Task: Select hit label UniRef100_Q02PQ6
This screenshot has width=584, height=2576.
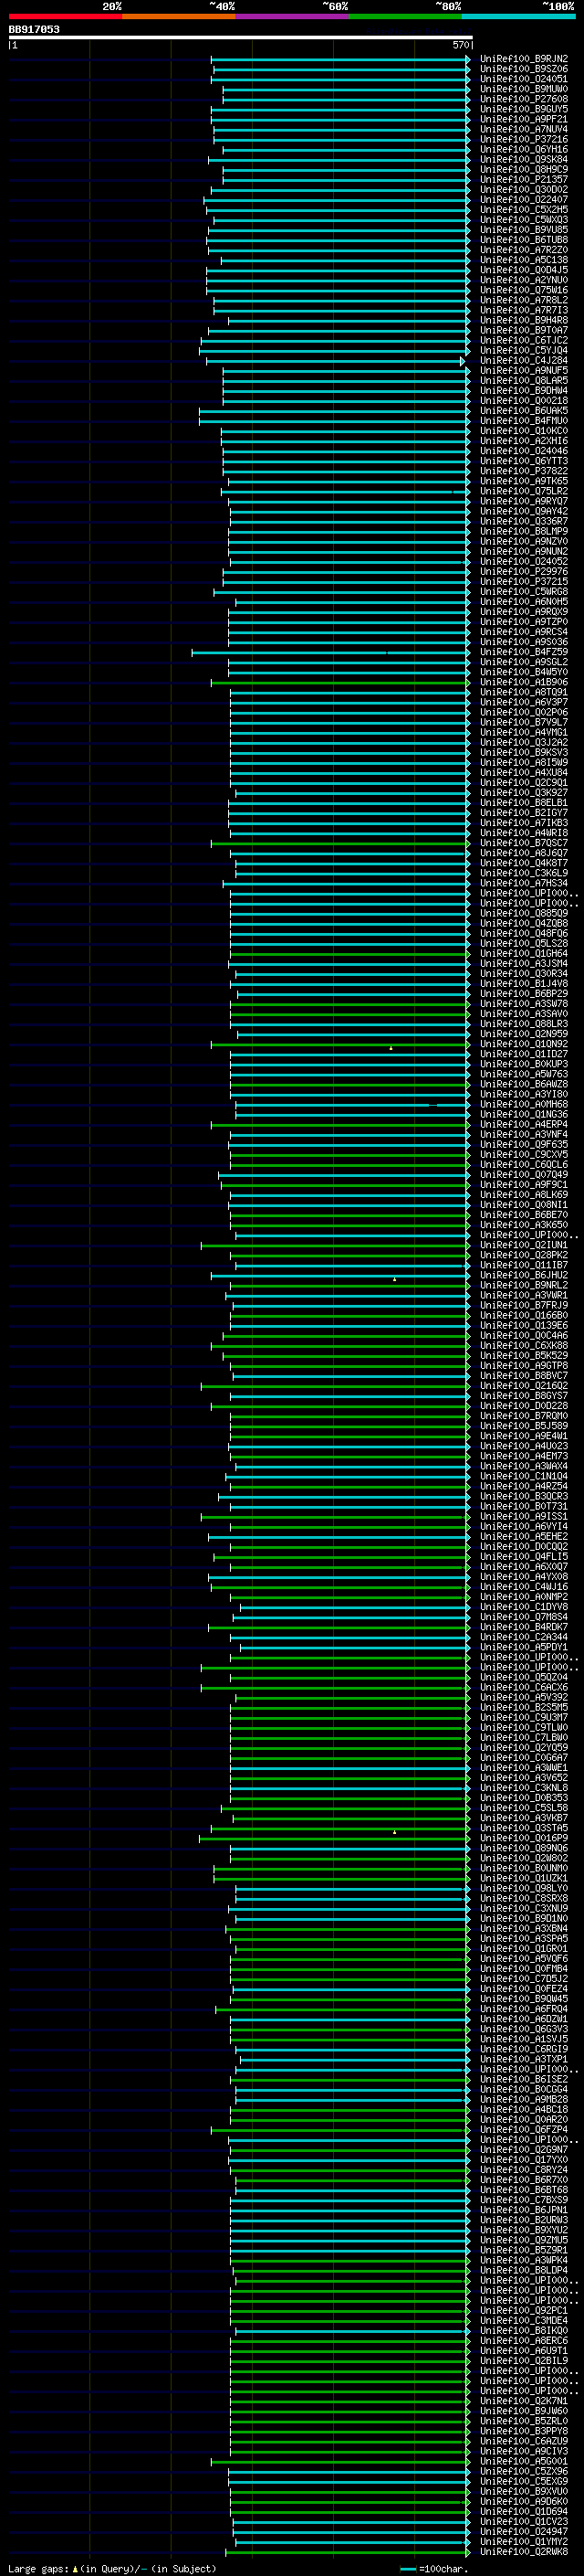Action: [x=524, y=713]
